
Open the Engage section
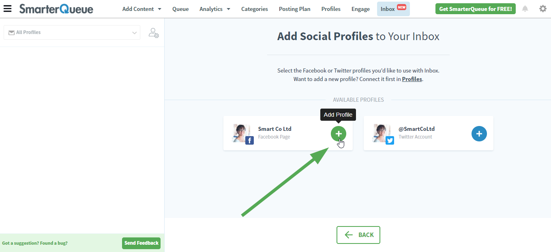(360, 9)
